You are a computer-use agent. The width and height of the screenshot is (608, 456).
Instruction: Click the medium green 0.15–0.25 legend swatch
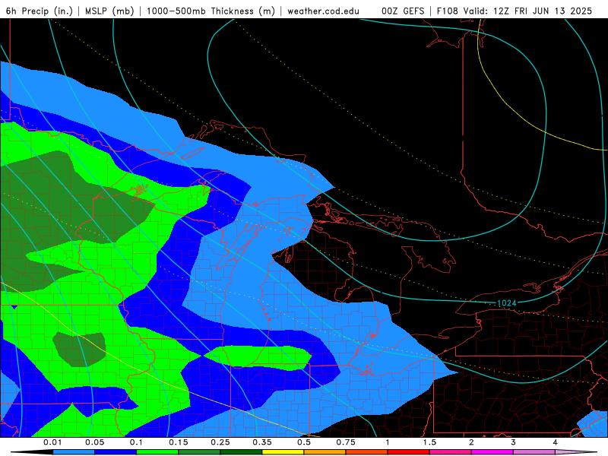coord(199,452)
